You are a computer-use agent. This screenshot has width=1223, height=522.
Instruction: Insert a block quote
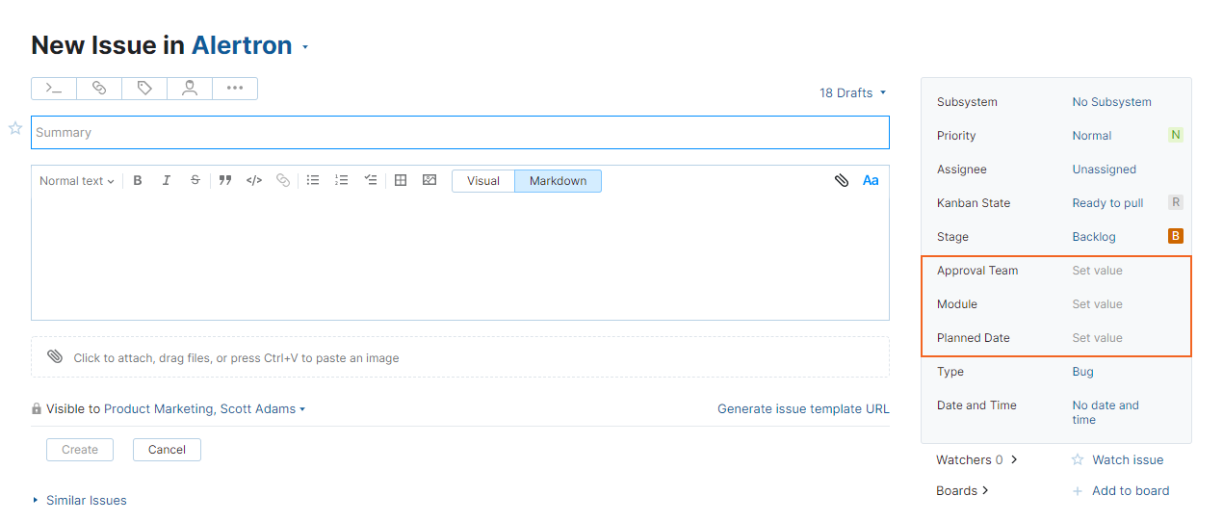[225, 180]
